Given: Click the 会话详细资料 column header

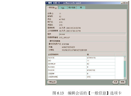Looking at the screenshot, I should (67, 54).
